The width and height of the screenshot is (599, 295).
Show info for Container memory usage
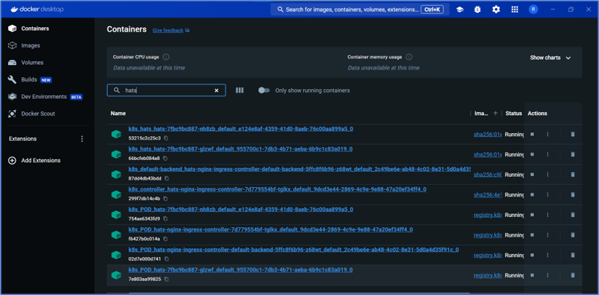tap(409, 57)
